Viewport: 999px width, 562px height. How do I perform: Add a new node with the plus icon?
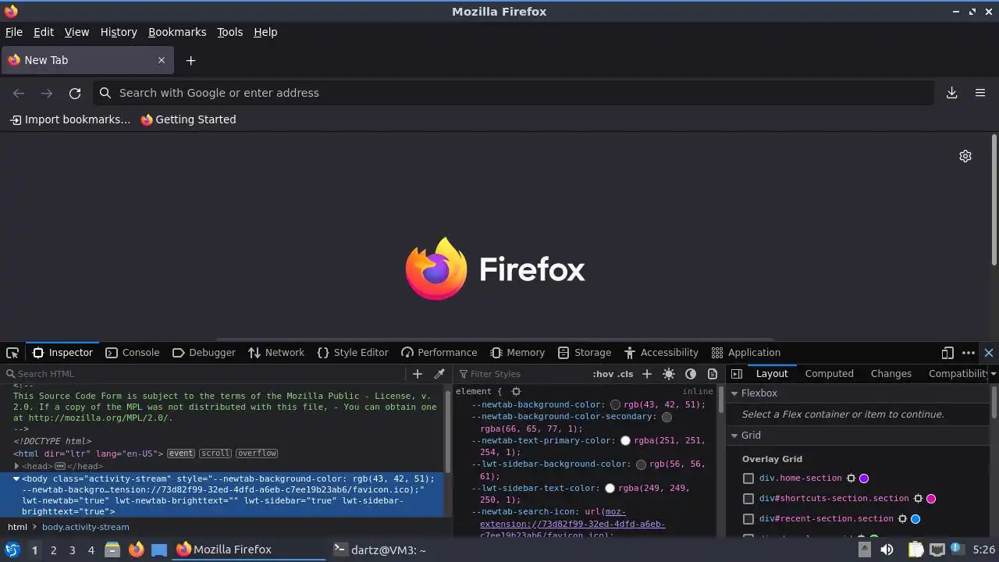[418, 374]
